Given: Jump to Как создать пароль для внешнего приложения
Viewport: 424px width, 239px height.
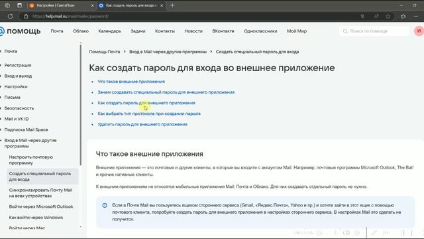Looking at the screenshot, I should pos(146,103).
